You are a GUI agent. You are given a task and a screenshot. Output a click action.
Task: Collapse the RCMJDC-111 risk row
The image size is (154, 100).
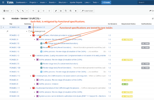coord(31,88)
